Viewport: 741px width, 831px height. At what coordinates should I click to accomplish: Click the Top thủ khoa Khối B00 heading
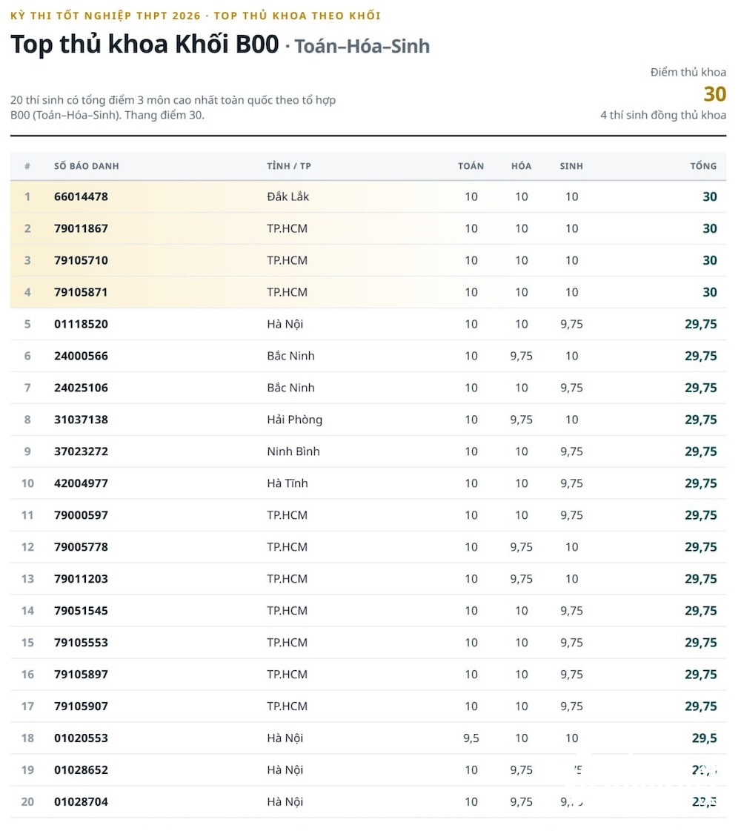(x=144, y=44)
